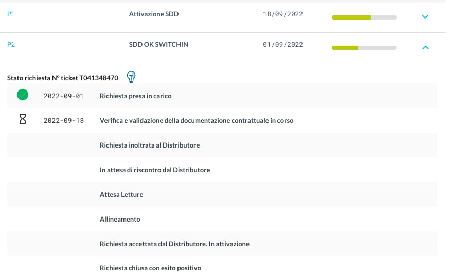Click the Attivazione SDD progress bar
The image size is (462, 274).
point(364,17)
